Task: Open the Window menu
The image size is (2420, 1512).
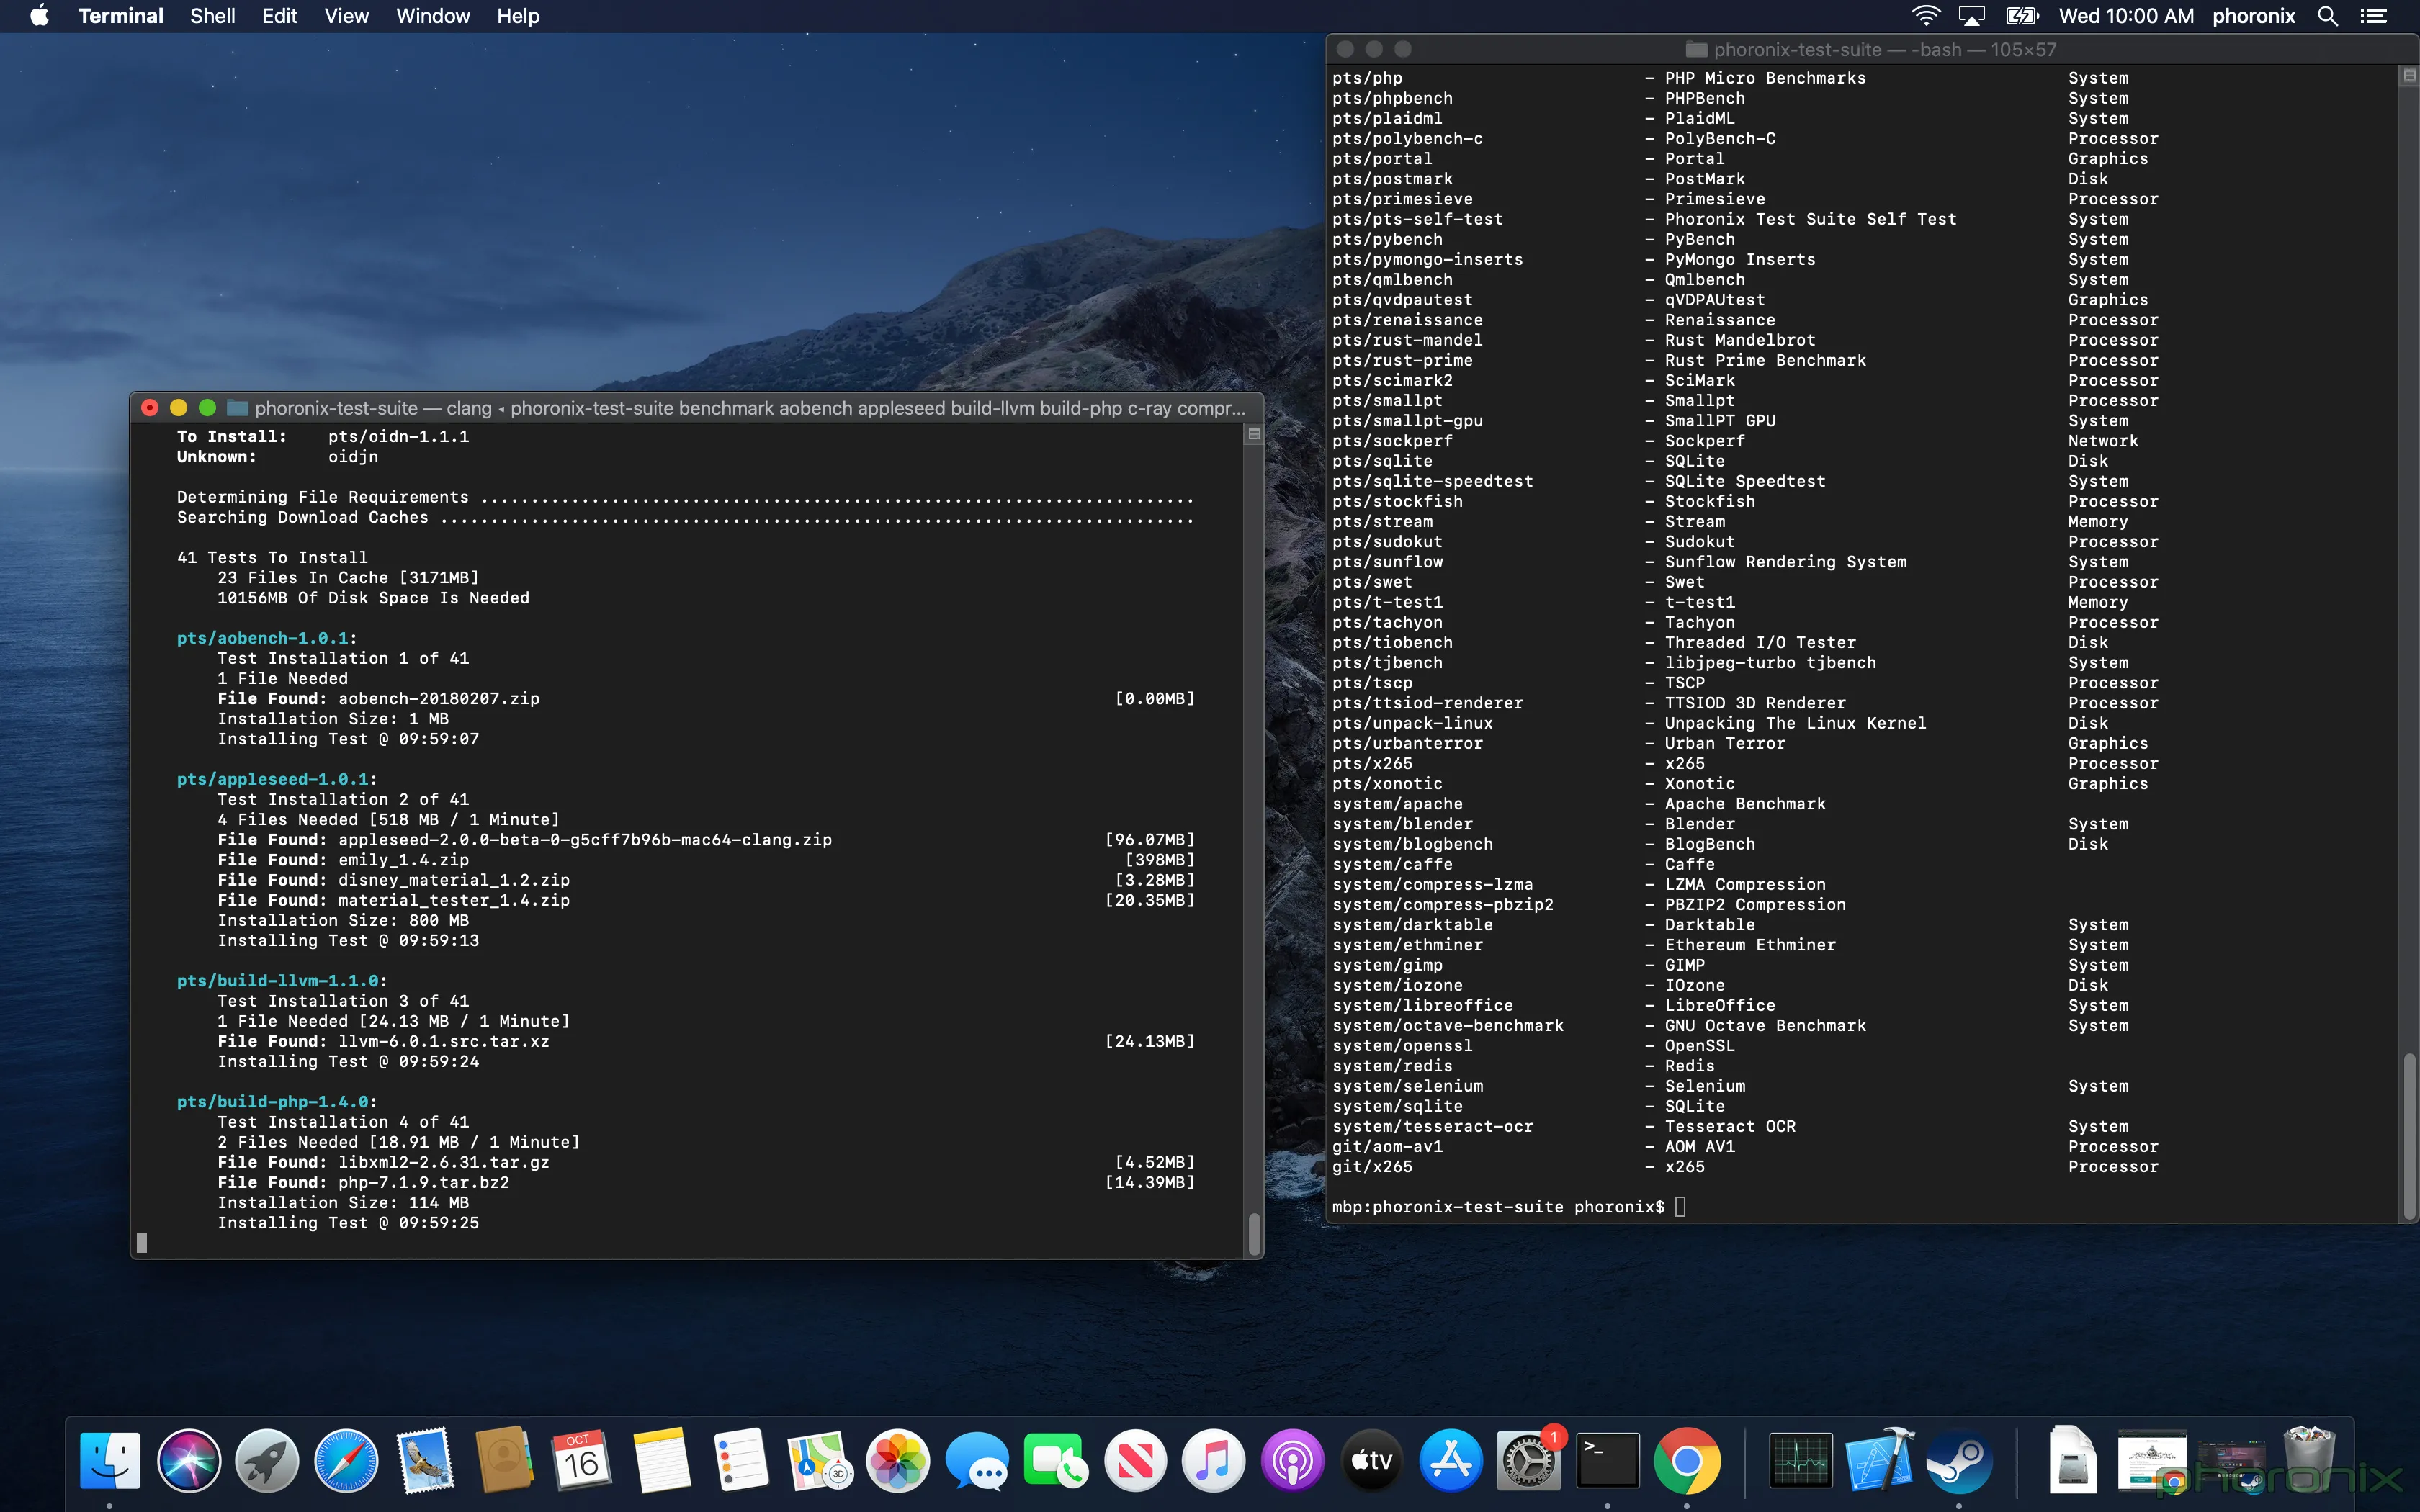Action: pyautogui.click(x=432, y=16)
